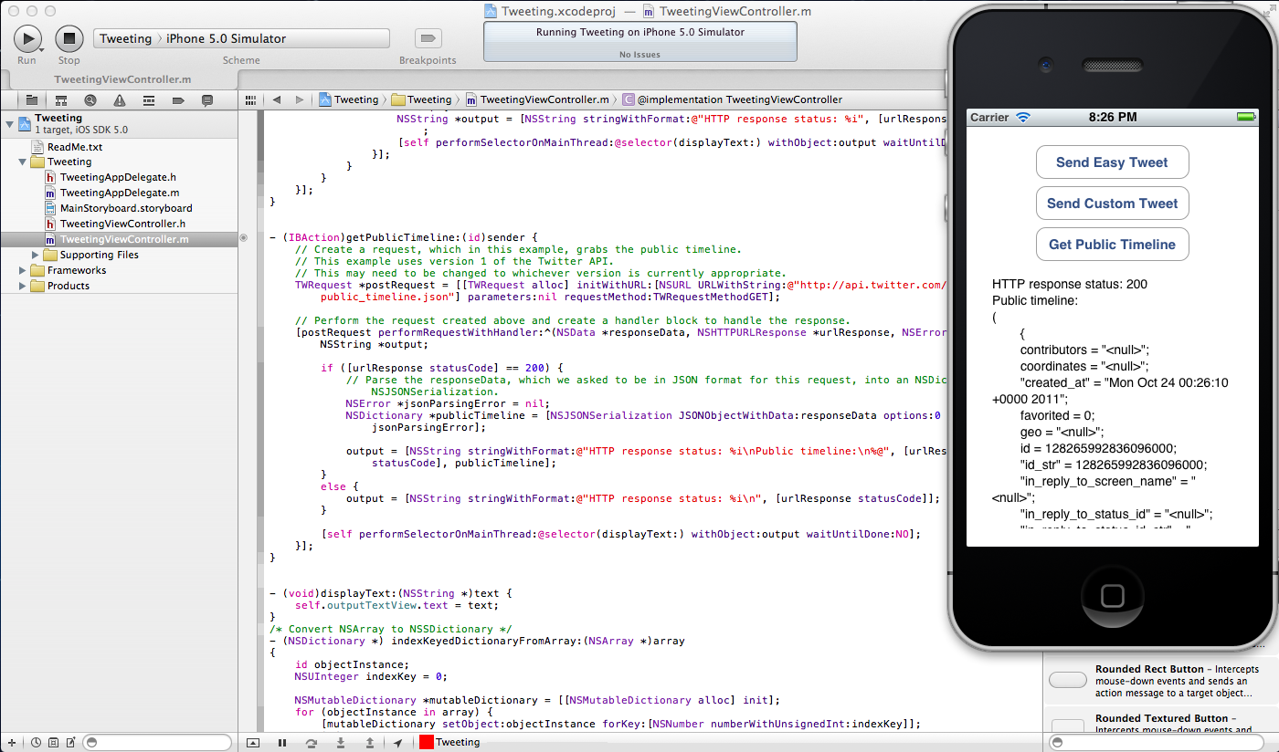Toggle the Breakpoints button in toolbar
Image resolution: width=1279 pixels, height=752 pixels.
point(428,38)
